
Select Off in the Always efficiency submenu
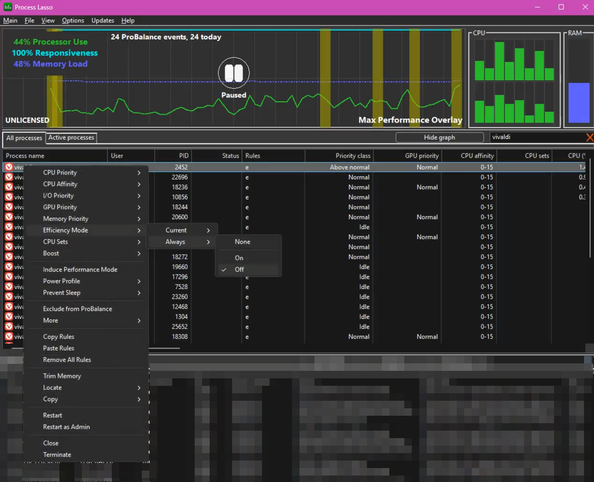[x=240, y=270]
